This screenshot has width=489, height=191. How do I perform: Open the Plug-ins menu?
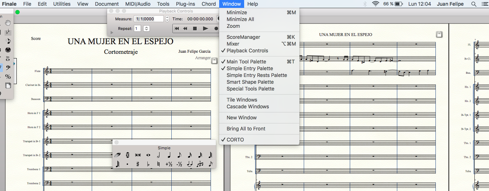tap(185, 4)
